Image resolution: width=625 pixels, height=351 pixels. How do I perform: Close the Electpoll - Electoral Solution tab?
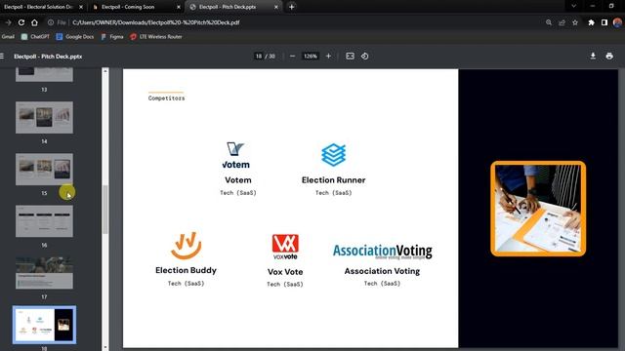click(81, 7)
